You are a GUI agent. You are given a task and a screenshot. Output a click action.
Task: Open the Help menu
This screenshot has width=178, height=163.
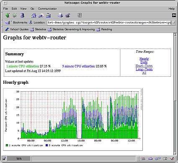(x=171, y=9)
